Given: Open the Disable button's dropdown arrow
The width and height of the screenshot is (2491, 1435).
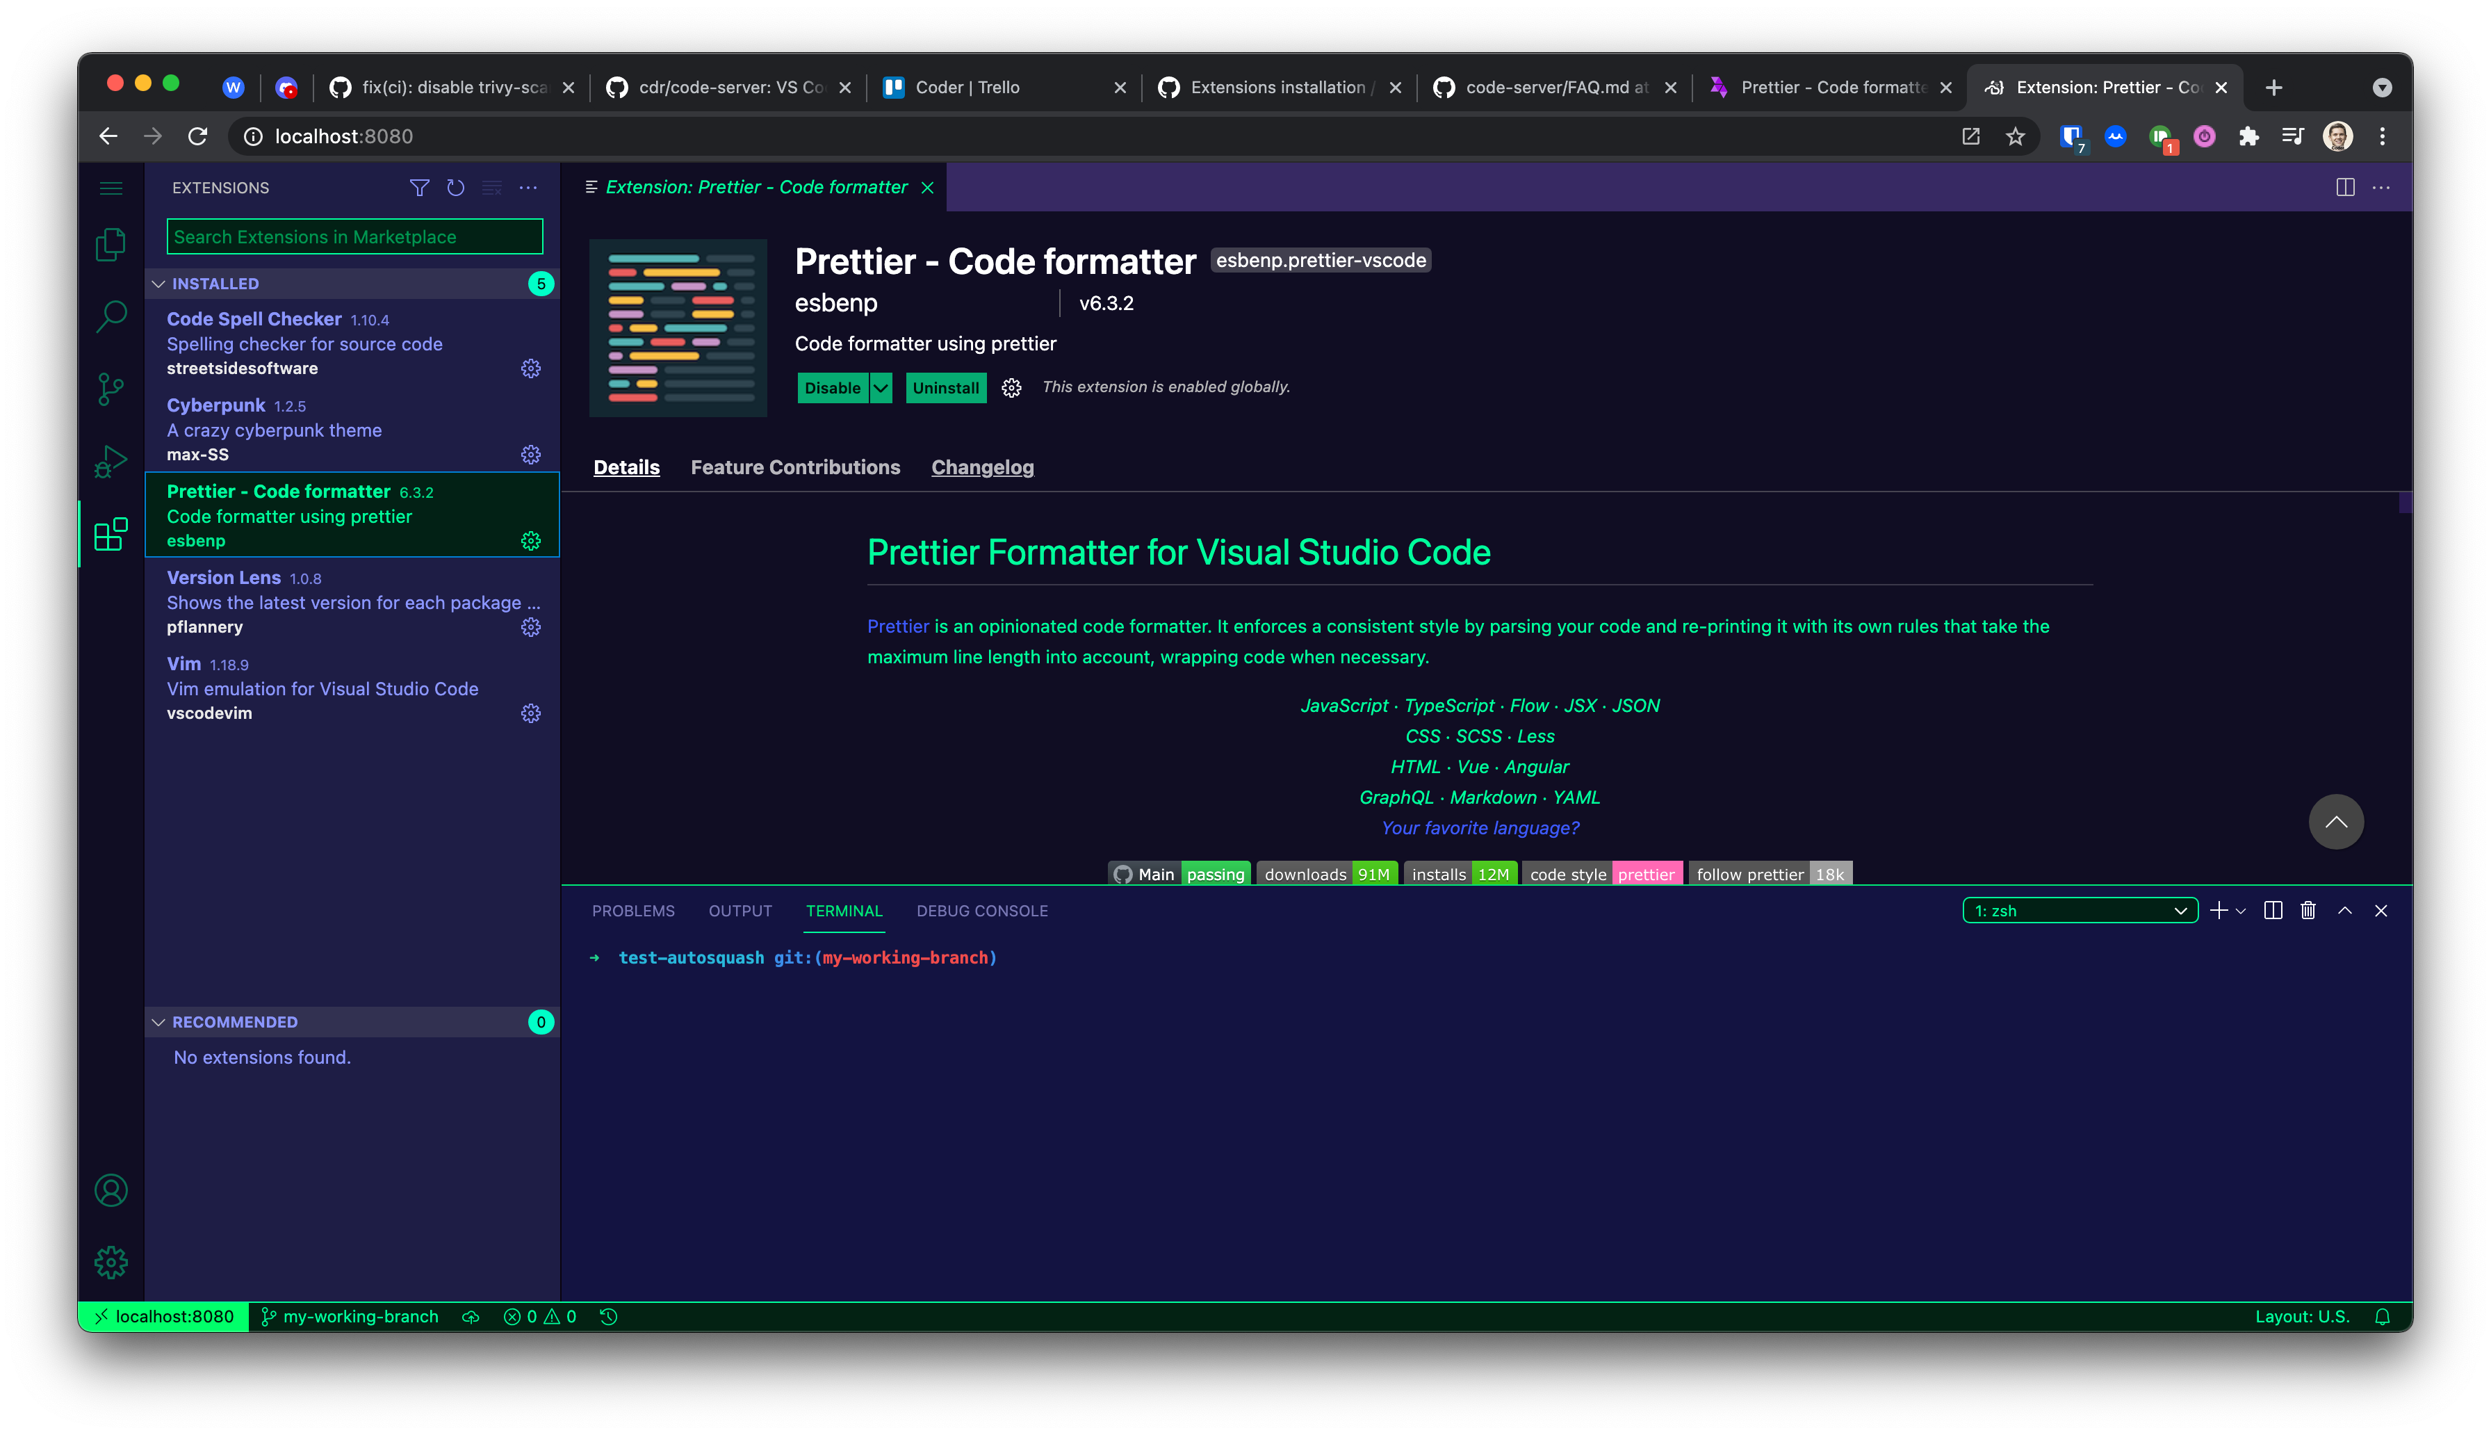Looking at the screenshot, I should 881,387.
